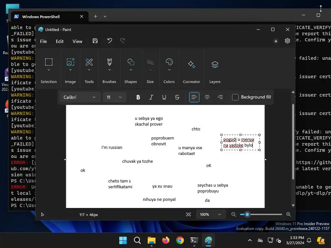The width and height of the screenshot is (331, 248).
Task: Toggle Underline text formatting
Action: click(x=164, y=97)
